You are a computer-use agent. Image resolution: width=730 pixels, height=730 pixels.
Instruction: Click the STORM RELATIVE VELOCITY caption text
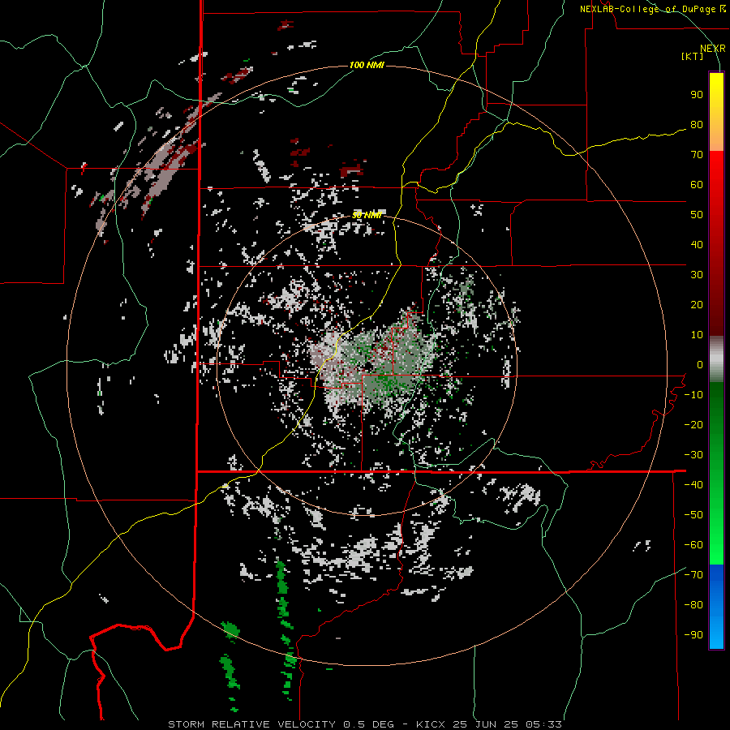click(252, 724)
